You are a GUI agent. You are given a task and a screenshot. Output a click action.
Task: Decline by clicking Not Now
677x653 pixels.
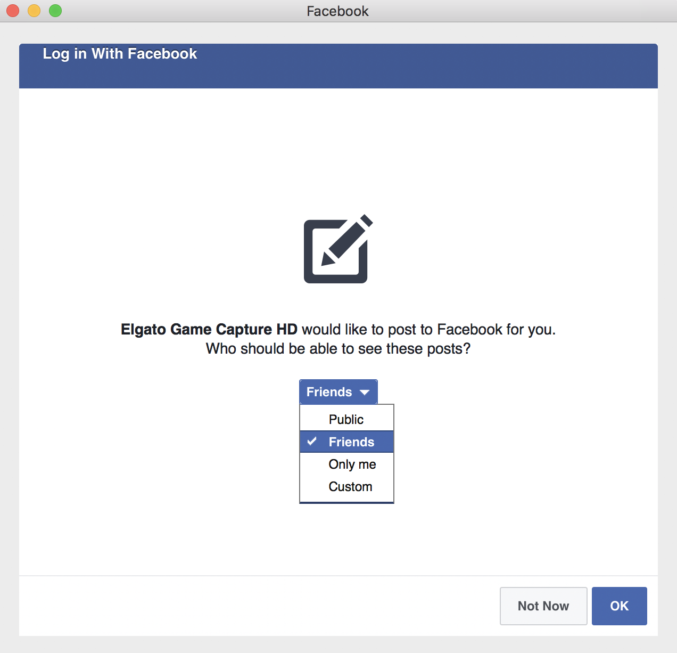pos(543,606)
